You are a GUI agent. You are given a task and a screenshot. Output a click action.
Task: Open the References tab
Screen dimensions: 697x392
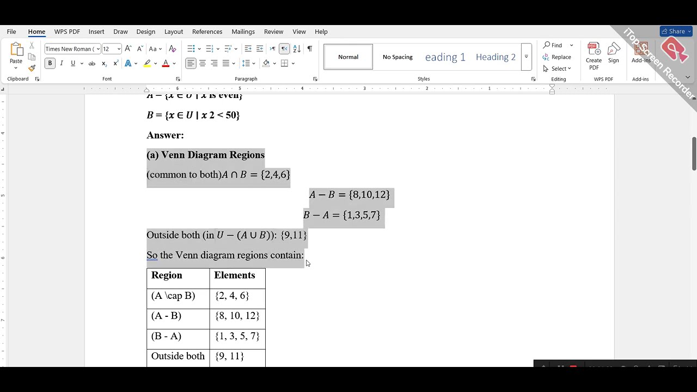[207, 32]
